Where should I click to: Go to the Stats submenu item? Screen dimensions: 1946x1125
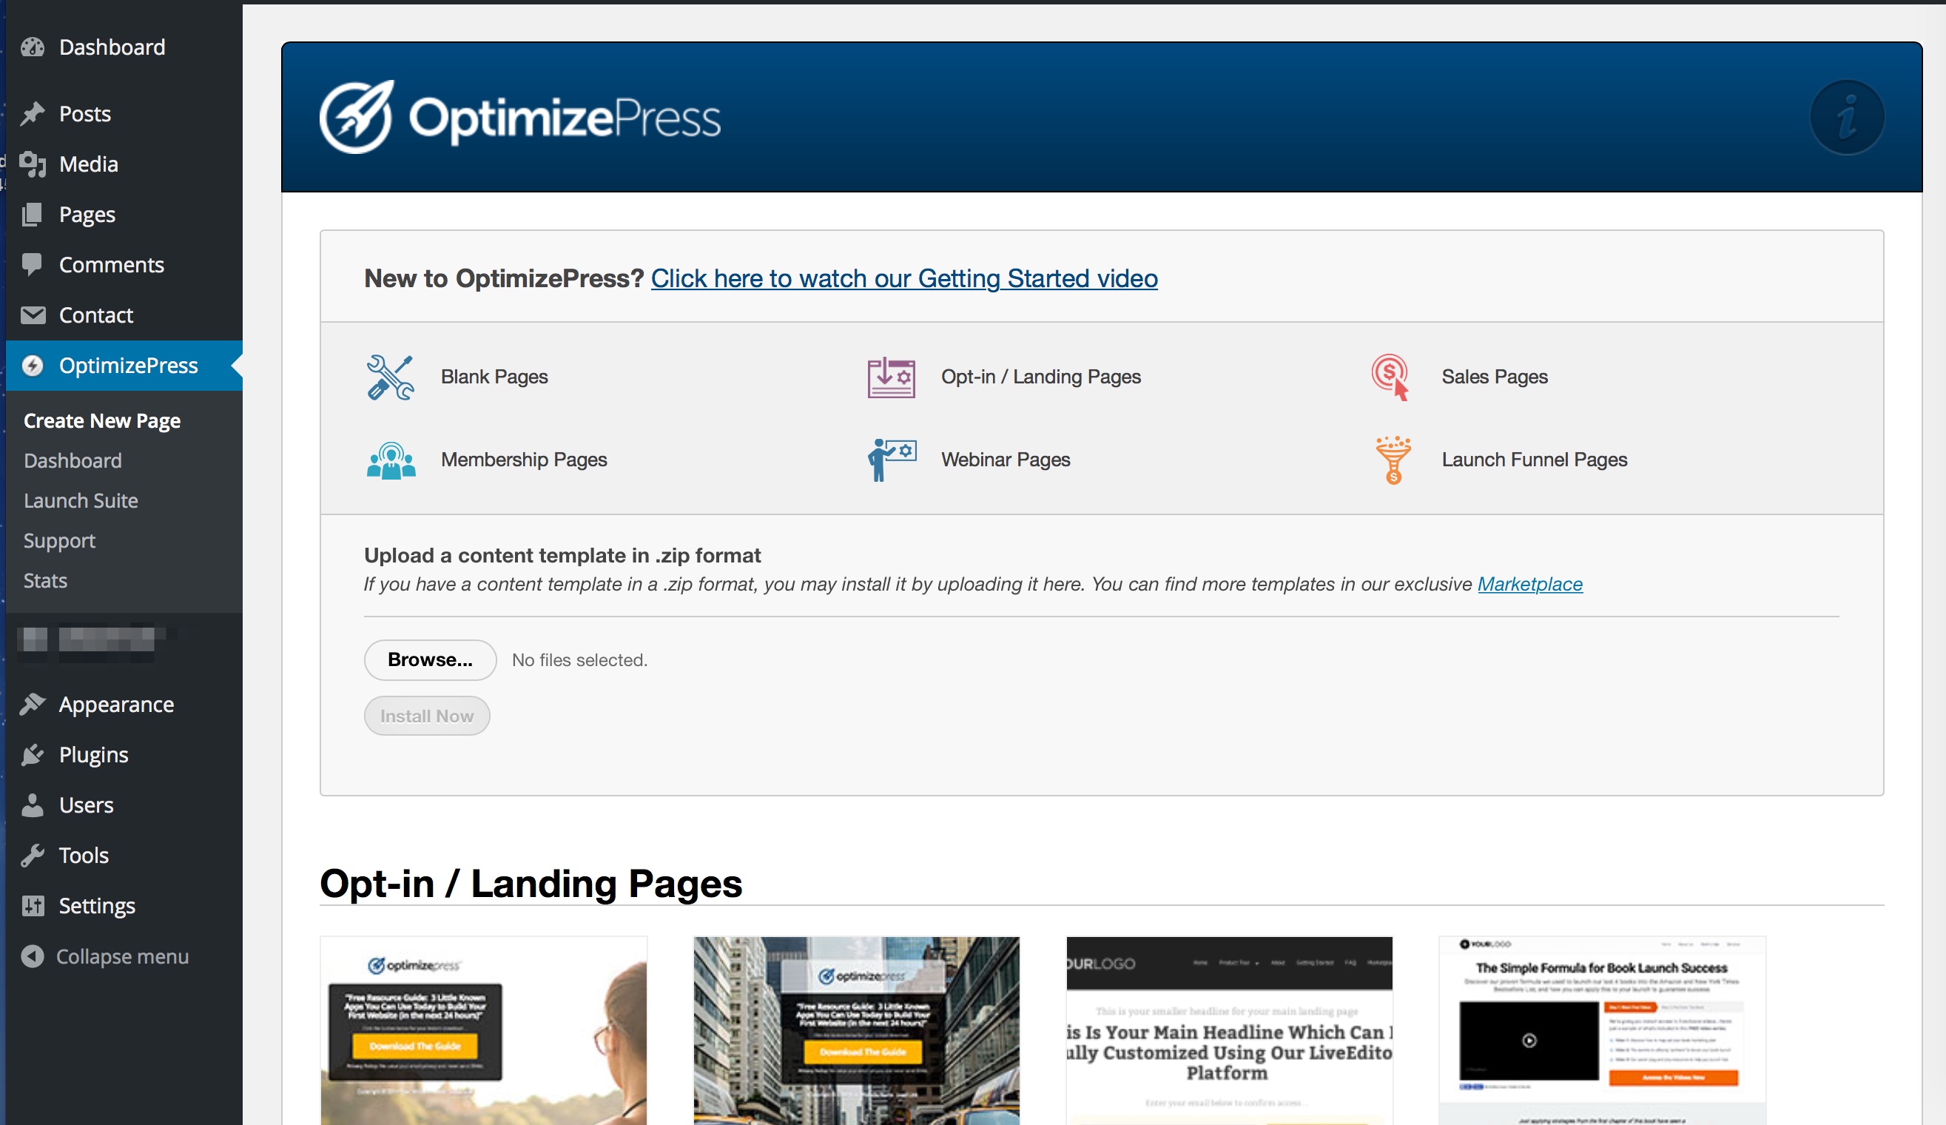[x=45, y=581]
